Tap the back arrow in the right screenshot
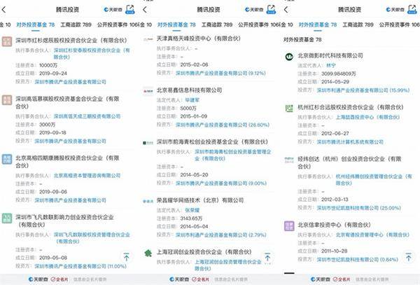Screen dimensions: 420x285 click(x=286, y=10)
